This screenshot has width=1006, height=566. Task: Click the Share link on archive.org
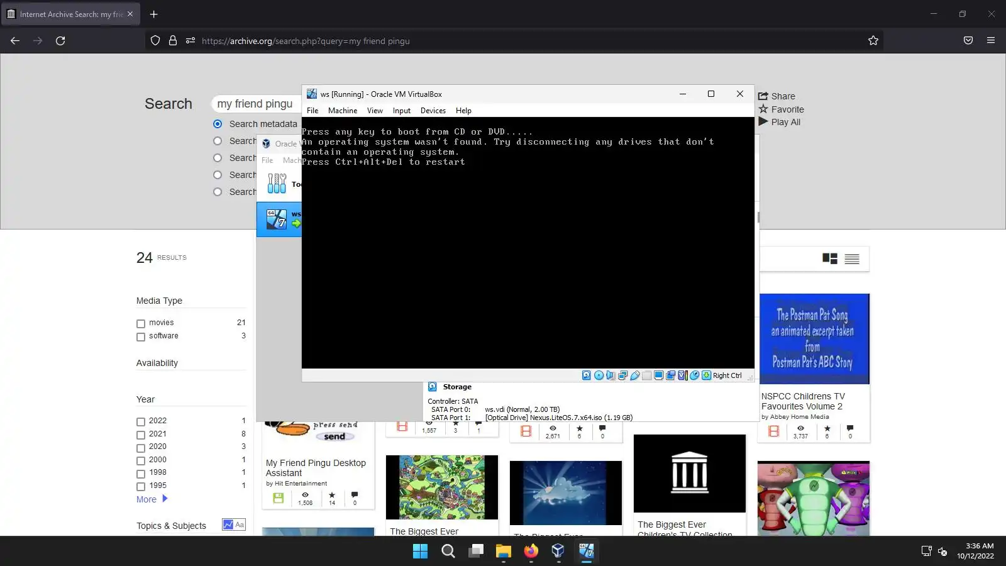(777, 96)
